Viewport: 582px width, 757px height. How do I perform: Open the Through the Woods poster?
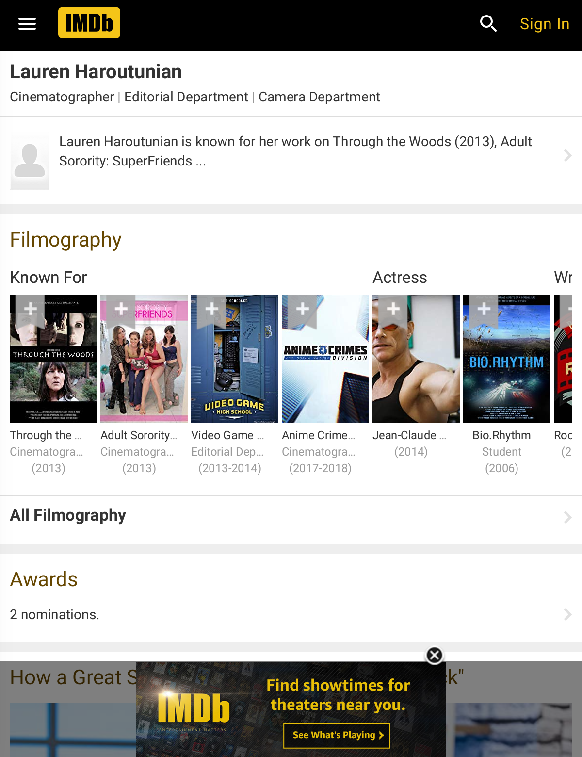[x=53, y=359]
